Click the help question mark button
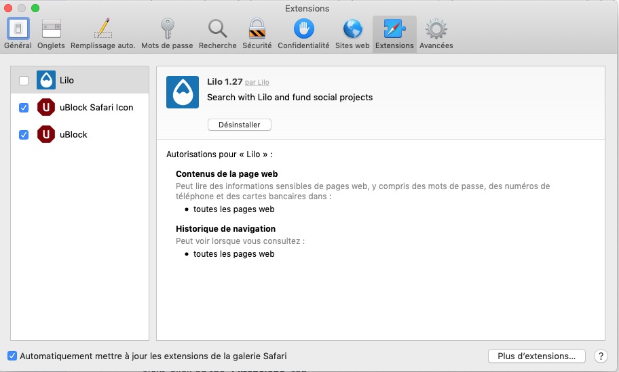619x372 pixels. coord(601,356)
